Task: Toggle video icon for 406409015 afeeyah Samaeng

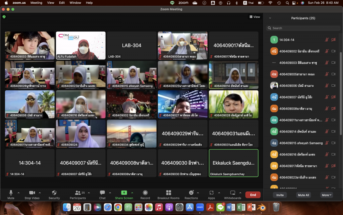Action: point(333,143)
